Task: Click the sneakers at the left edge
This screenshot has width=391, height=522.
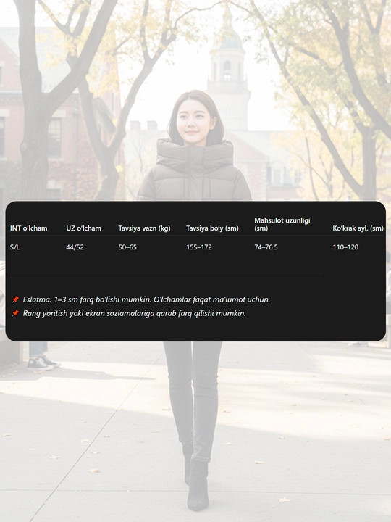Action: click(43, 363)
